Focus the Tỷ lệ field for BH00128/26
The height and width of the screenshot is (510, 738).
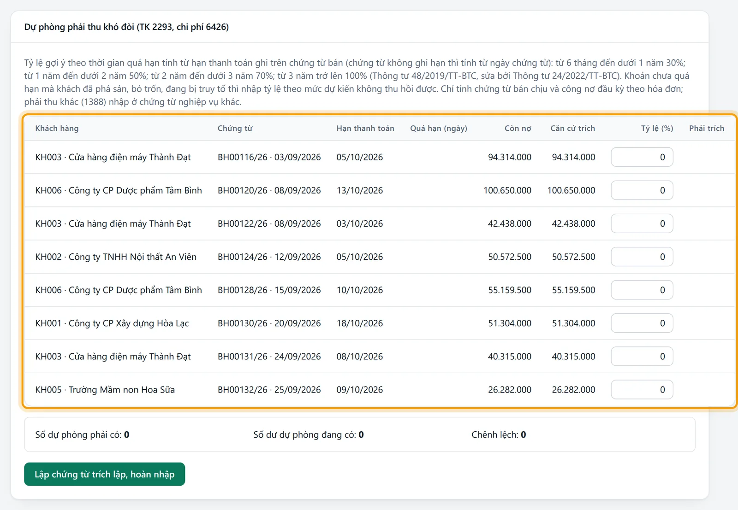[642, 290]
